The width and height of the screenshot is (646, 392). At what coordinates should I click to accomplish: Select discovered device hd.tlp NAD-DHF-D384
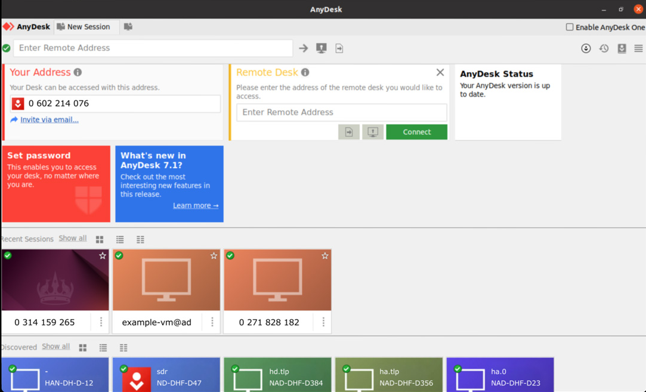pyautogui.click(x=278, y=375)
